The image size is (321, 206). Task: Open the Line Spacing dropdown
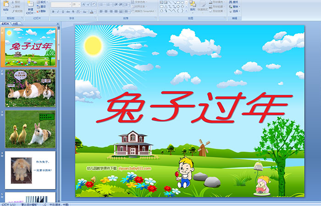(x=127, y=5)
